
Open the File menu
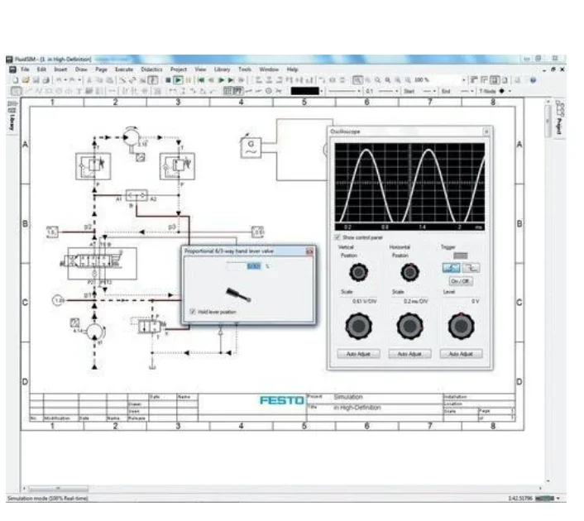pos(25,69)
